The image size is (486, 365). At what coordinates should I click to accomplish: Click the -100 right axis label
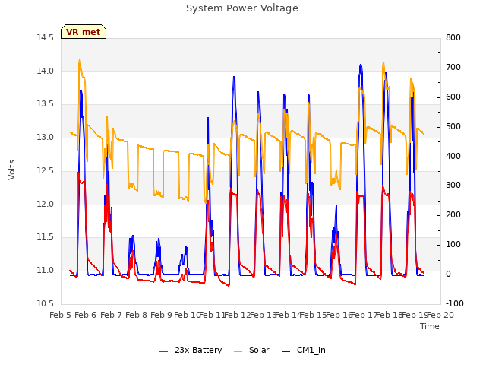pos(455,303)
